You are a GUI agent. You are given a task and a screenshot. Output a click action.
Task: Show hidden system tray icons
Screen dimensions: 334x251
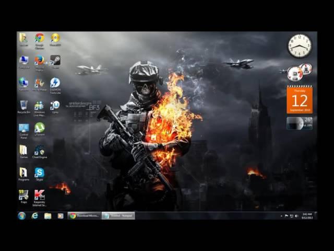pyautogui.click(x=281, y=216)
